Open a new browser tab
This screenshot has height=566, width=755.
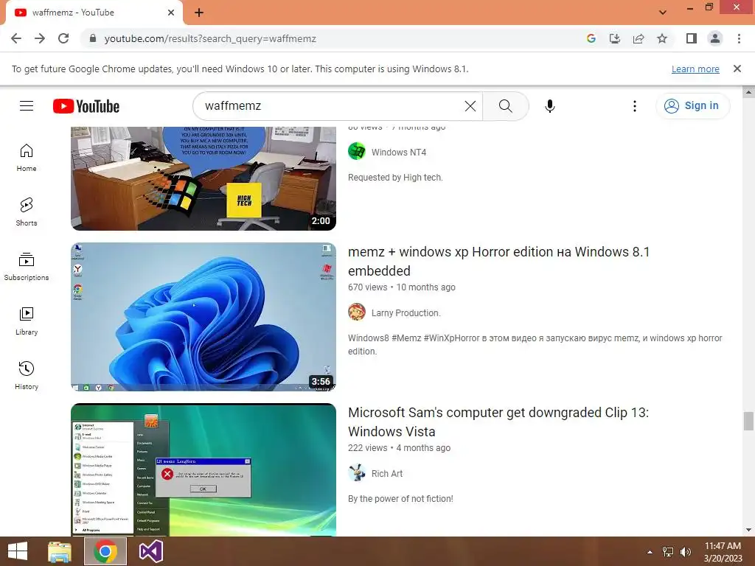click(199, 13)
